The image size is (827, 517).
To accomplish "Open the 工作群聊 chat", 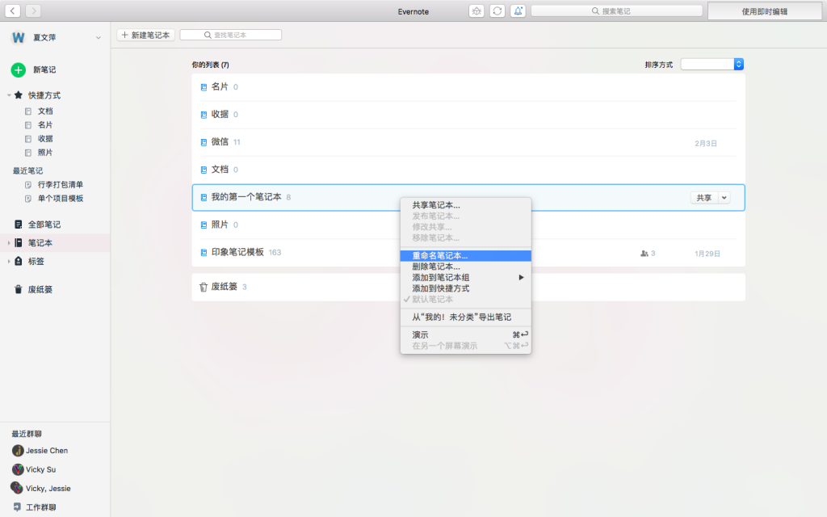I will pos(41,507).
